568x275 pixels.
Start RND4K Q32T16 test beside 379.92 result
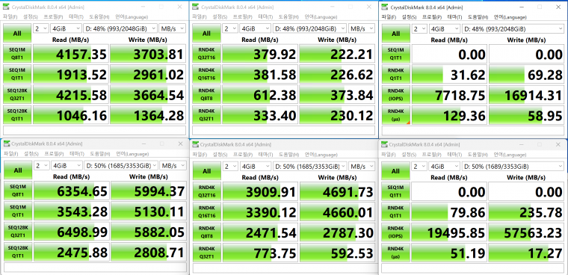[x=206, y=54]
